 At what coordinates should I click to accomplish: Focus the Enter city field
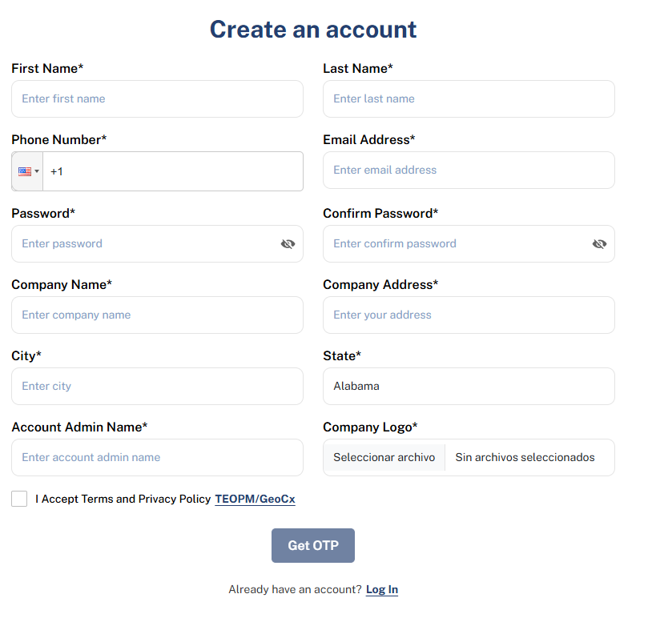[x=157, y=386]
